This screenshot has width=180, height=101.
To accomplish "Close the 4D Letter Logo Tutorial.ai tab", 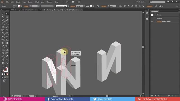I will [x=82, y=10].
